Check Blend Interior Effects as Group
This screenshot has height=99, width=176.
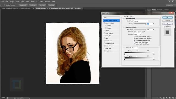tap(134, 37)
